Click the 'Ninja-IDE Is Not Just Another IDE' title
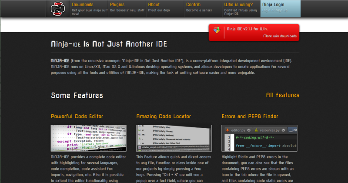The image size is (348, 183). click(109, 44)
